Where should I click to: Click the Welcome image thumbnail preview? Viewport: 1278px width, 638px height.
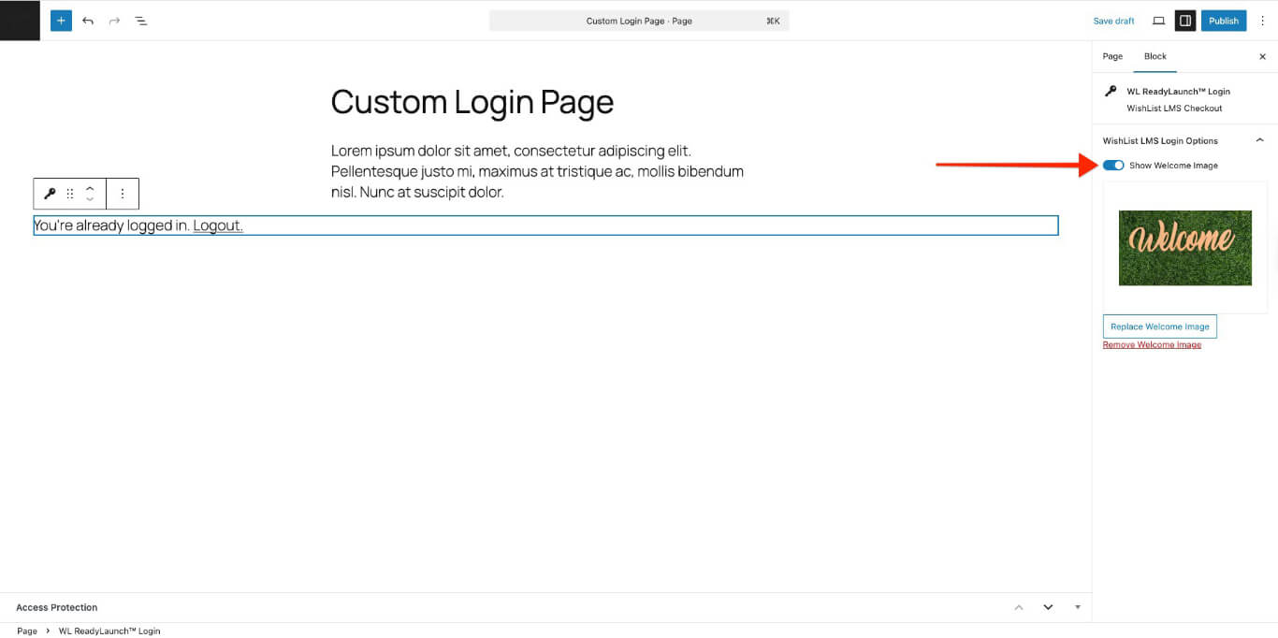click(1184, 247)
